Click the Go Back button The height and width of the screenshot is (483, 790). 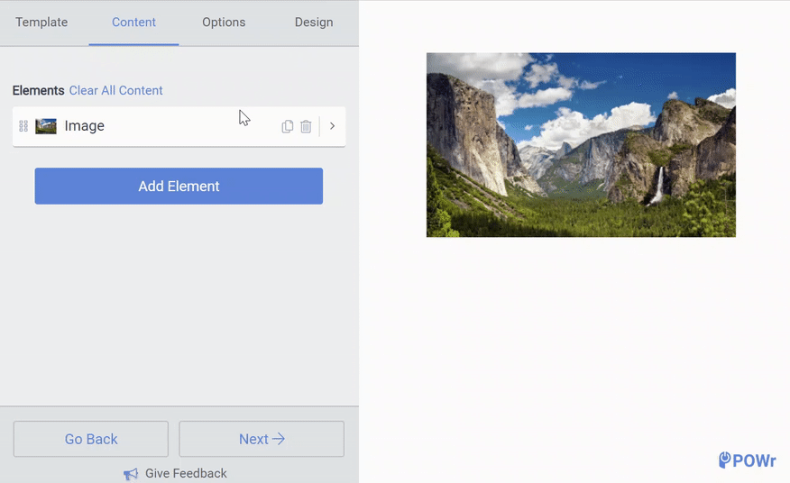(x=91, y=439)
